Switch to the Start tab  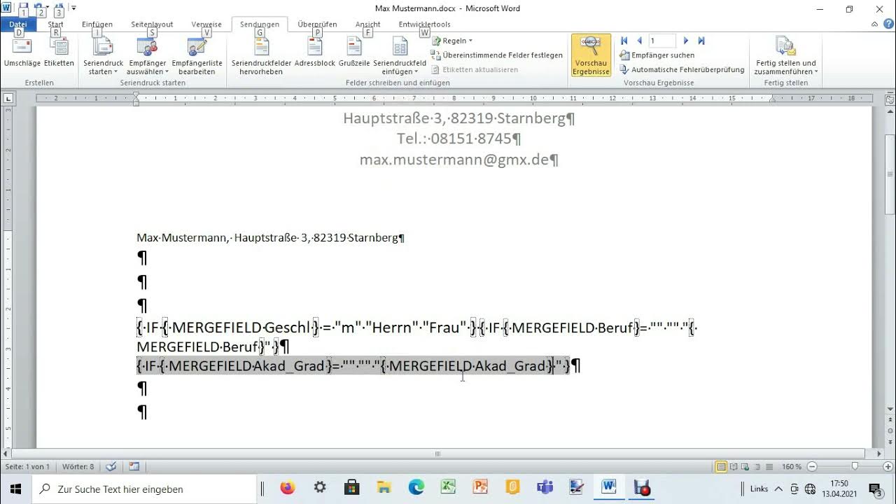[x=55, y=24]
